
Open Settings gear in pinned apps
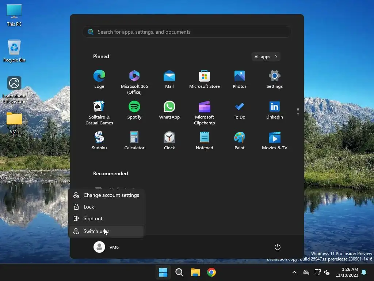(x=275, y=79)
